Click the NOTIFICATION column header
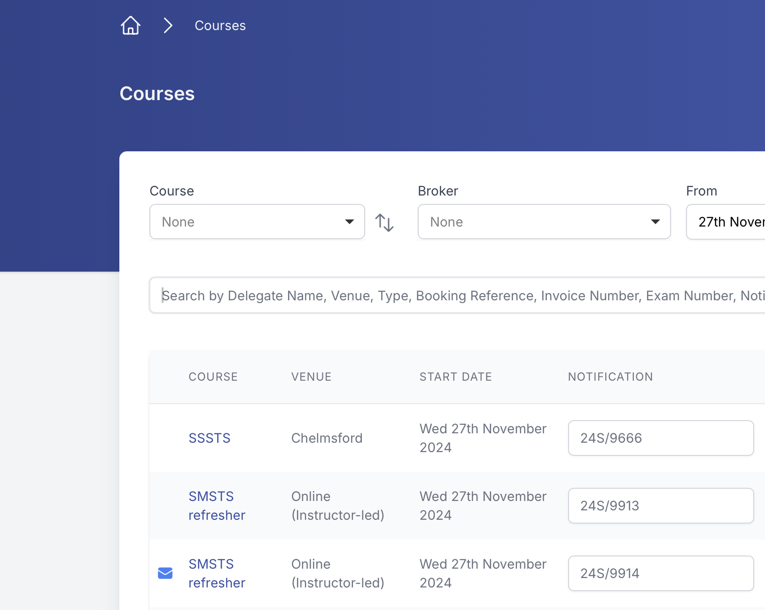 (x=610, y=377)
